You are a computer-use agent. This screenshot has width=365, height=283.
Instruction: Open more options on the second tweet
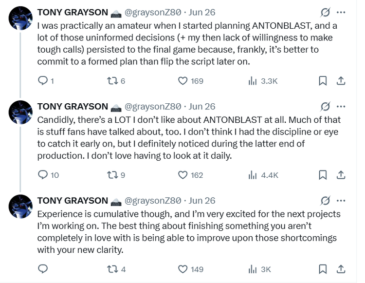(341, 106)
